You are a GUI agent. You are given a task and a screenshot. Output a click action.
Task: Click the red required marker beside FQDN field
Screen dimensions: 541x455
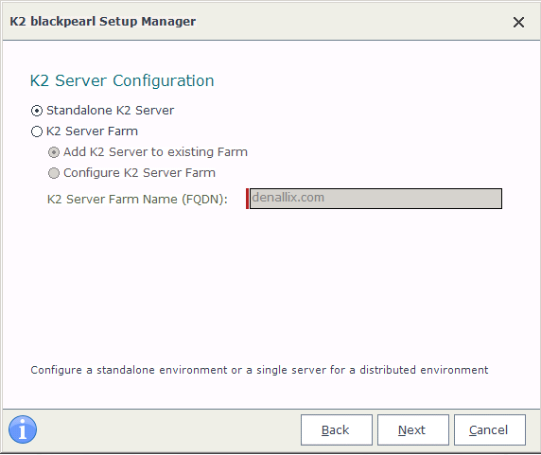(x=247, y=199)
